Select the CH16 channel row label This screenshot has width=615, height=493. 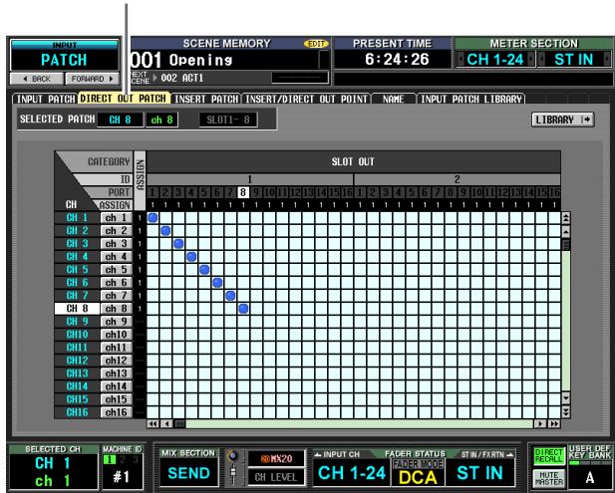77,412
